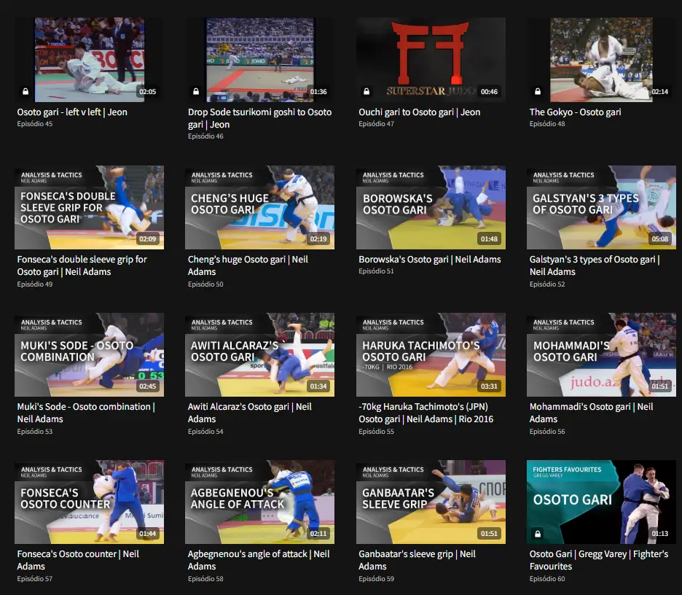Select Muki's Sode - Osoto Combination thumbnail
This screenshot has height=595, width=682.
pos(89,354)
